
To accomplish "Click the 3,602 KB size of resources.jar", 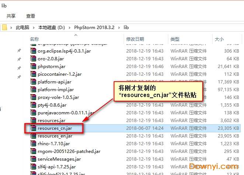I will 230,121.
